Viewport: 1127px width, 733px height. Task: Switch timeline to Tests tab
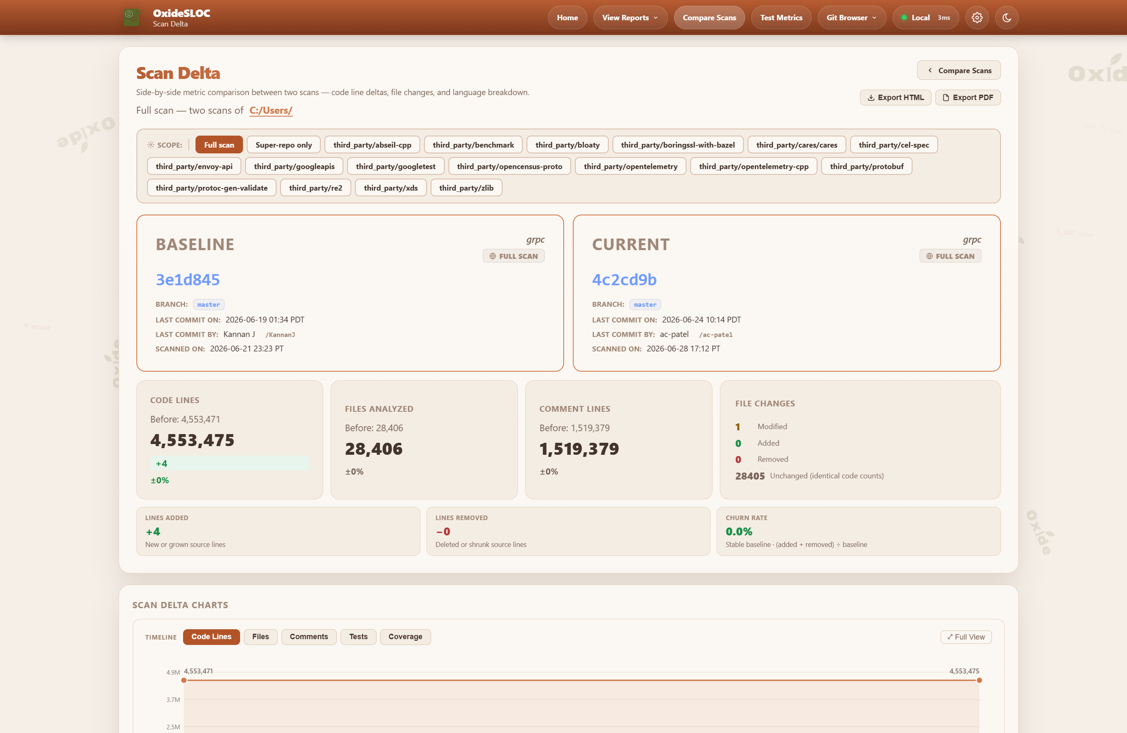(358, 637)
